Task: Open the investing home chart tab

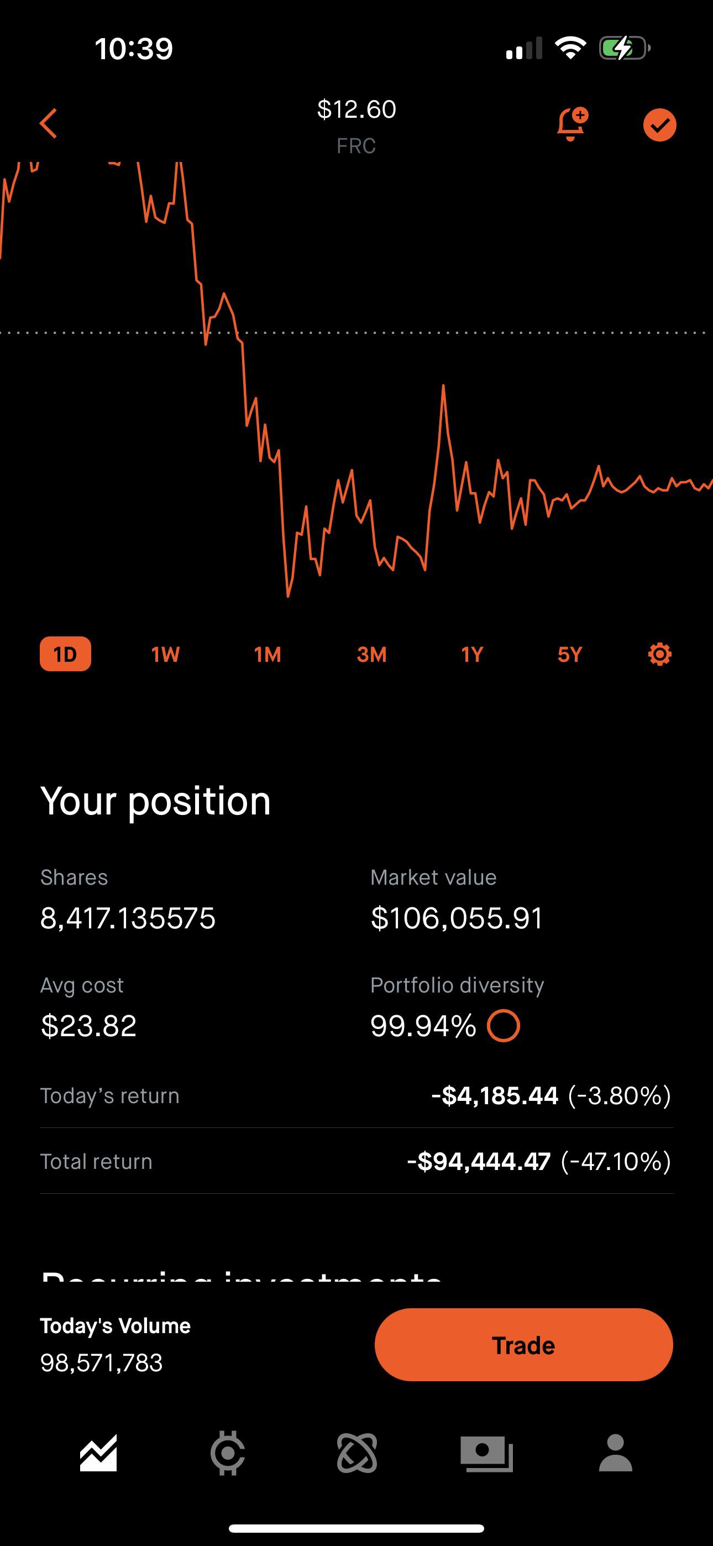Action: [98, 1453]
